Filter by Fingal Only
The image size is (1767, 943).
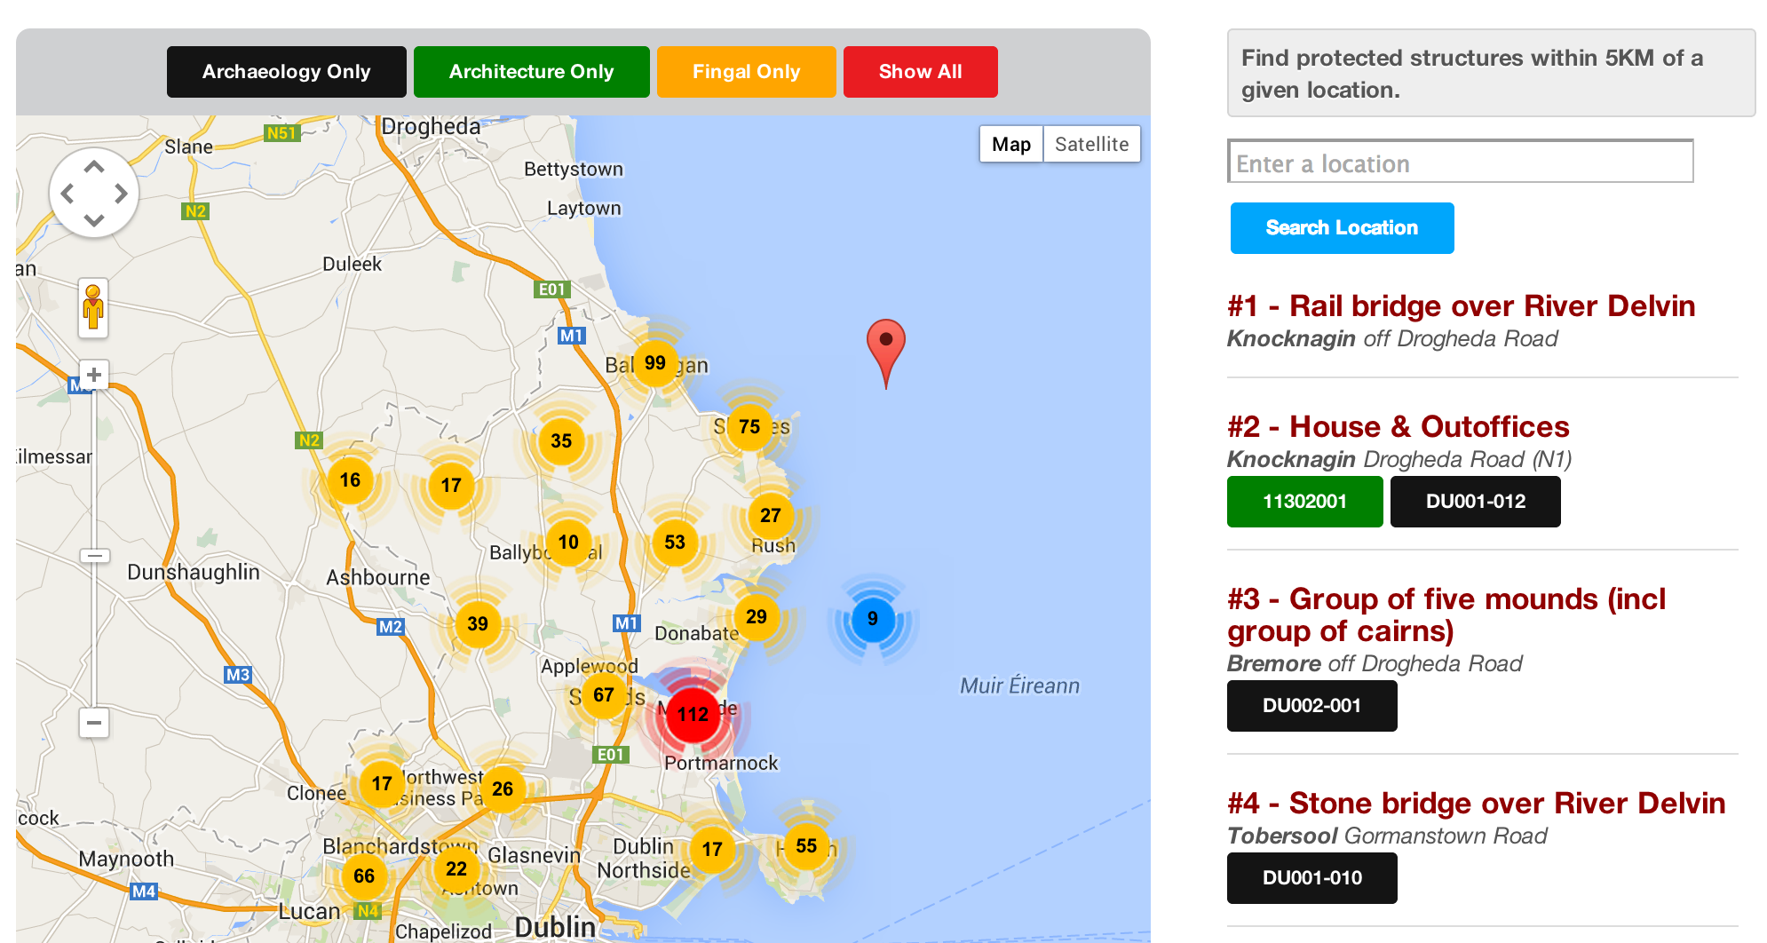coord(746,72)
